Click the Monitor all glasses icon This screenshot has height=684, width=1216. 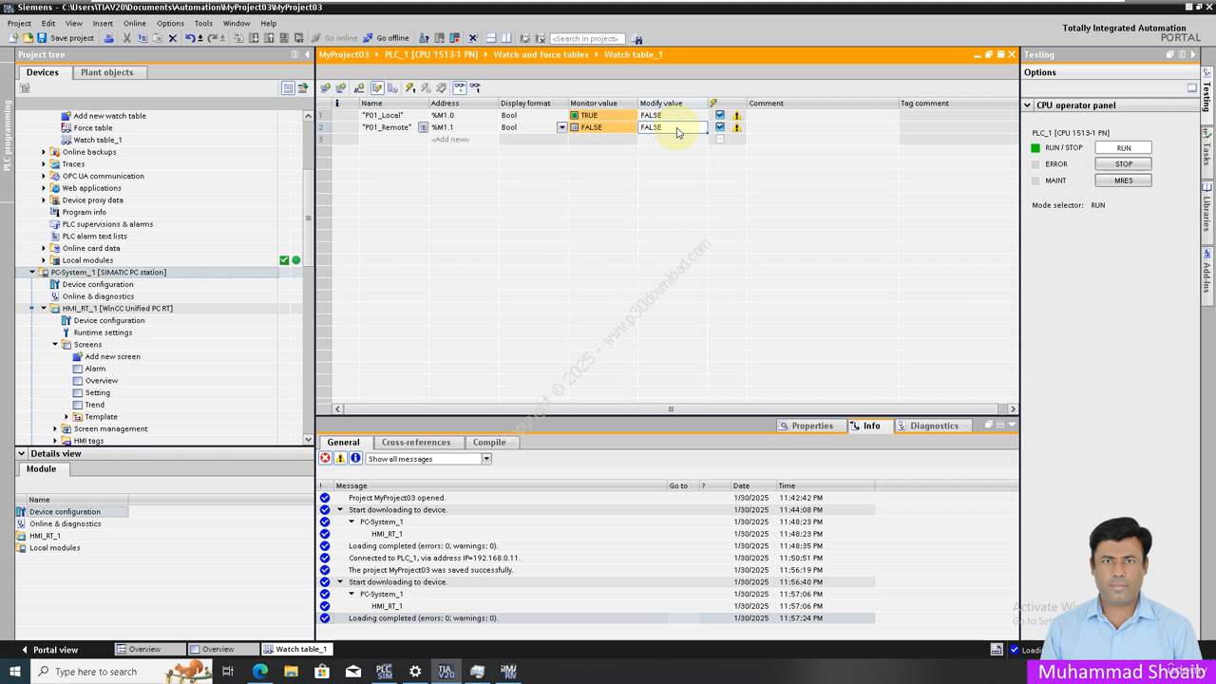(x=459, y=87)
